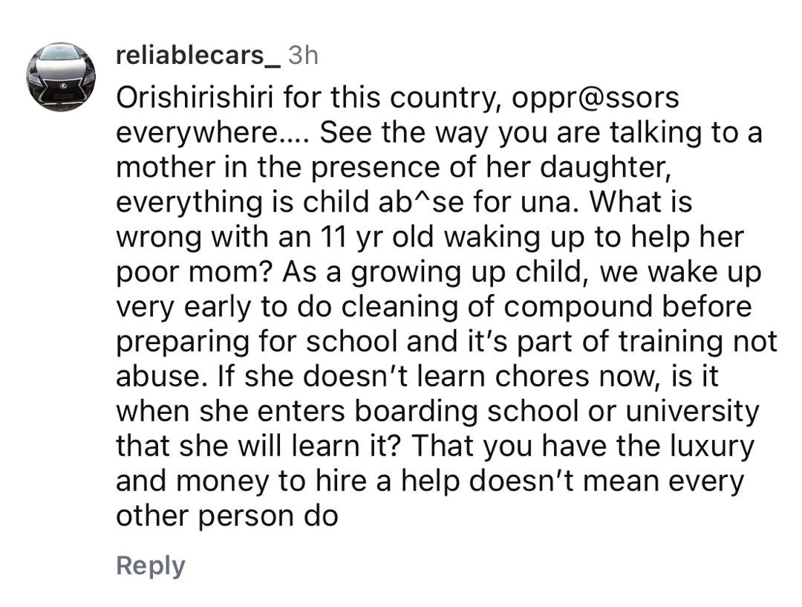Open the reliablecars_ profile picture
The height and width of the screenshot is (607, 802).
pyautogui.click(x=61, y=77)
